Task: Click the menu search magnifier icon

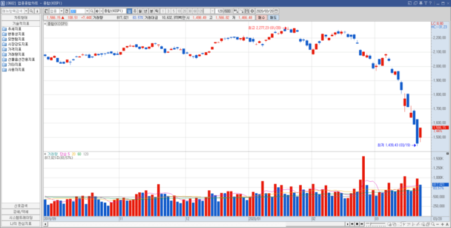Action: [31, 11]
